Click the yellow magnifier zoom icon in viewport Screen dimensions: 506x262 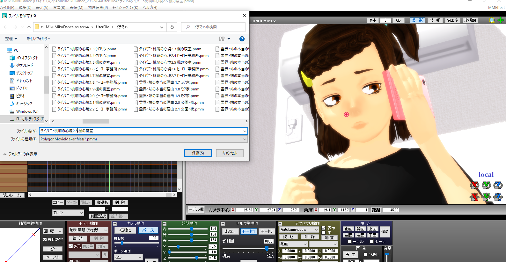tap(492, 20)
